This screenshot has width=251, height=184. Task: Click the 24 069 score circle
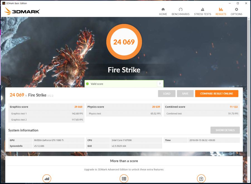tap(124, 42)
